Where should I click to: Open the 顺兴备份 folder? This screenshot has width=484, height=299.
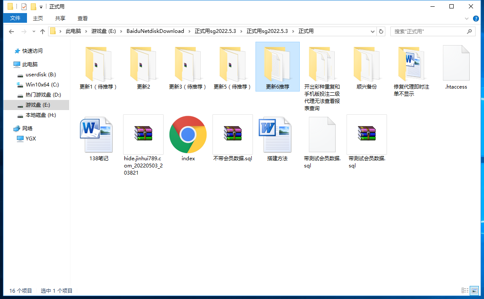tap(367, 66)
